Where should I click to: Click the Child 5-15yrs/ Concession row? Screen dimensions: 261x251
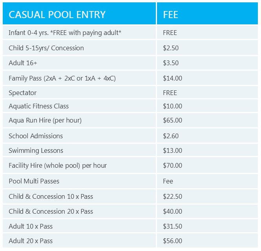coord(46,48)
